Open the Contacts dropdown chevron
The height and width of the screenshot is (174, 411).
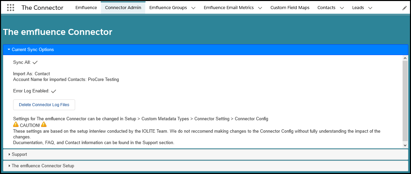coord(342,8)
